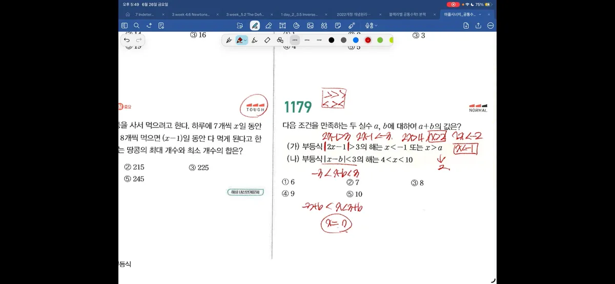
Task: Pick the green pen color
Action: (380, 40)
